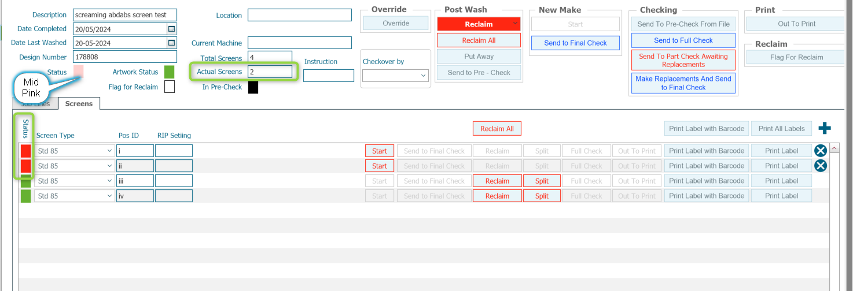Click red status swatch for row ii
Image resolution: width=853 pixels, height=291 pixels.
(x=26, y=166)
